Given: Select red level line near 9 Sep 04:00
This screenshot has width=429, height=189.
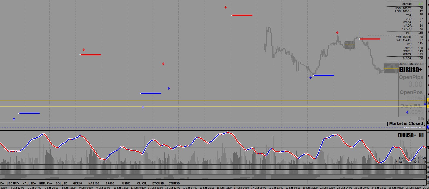Looking at the screenshot, I should [x=91, y=55].
